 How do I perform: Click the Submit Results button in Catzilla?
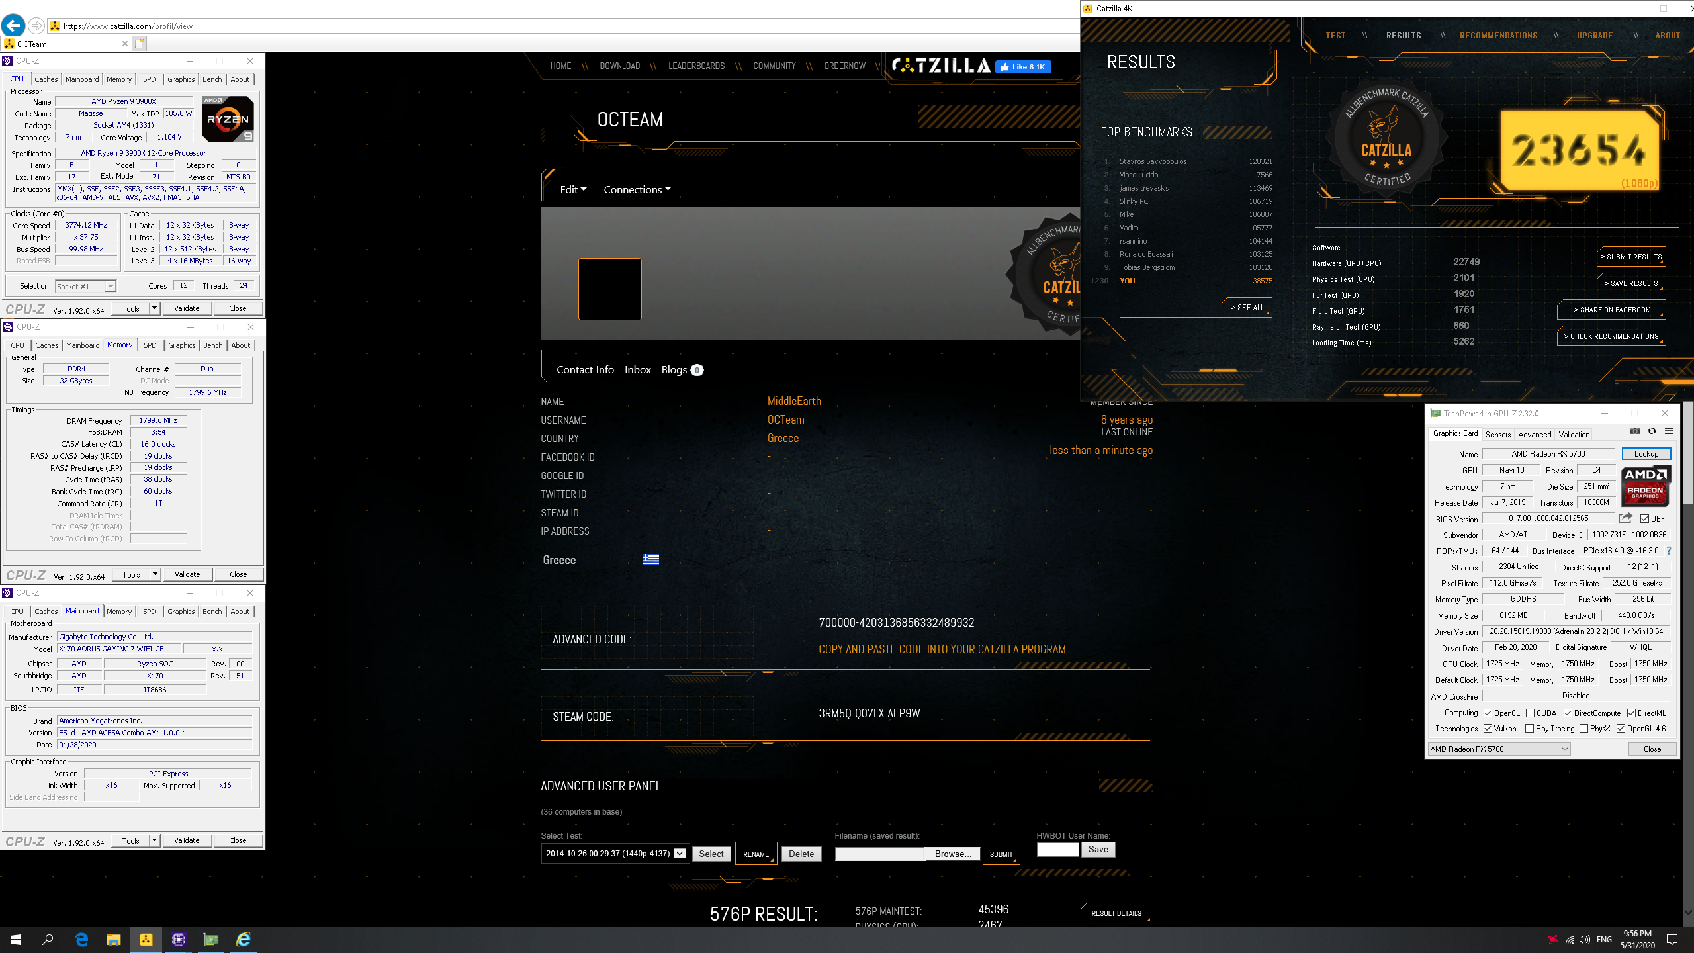coord(1631,257)
